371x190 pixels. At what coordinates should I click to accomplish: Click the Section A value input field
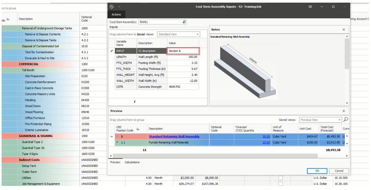(x=183, y=51)
